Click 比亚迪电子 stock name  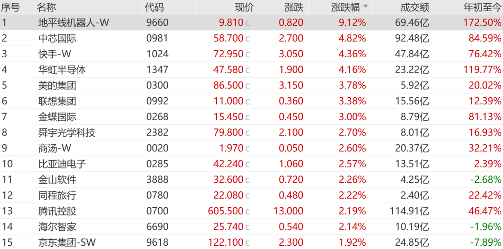coord(62,164)
